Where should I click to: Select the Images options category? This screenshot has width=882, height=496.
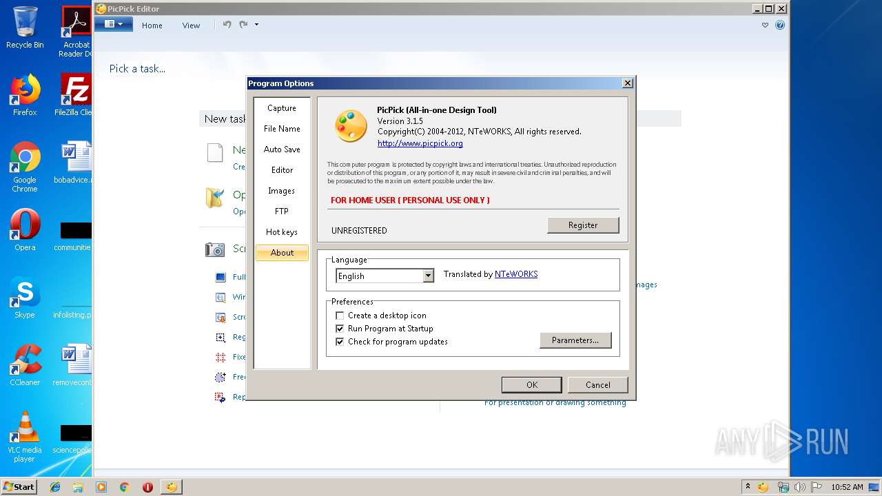point(282,191)
